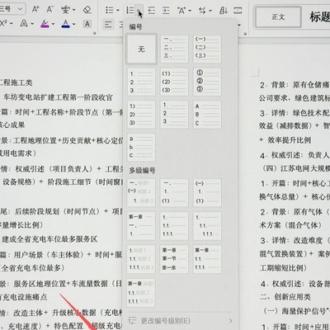
Task: Click the 多级编号 section header
Action: (142, 171)
